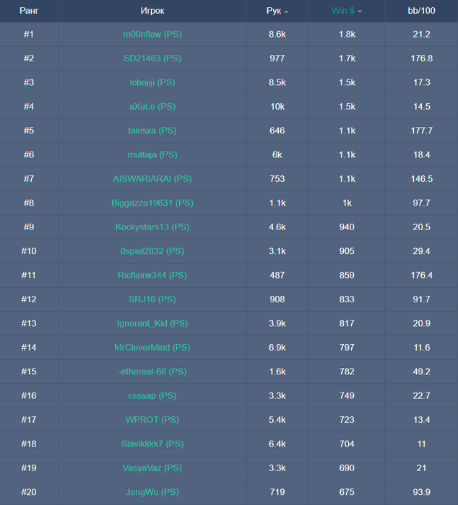Open player m00nflow (PS) profile
This screenshot has width=458, height=505.
pos(152,34)
